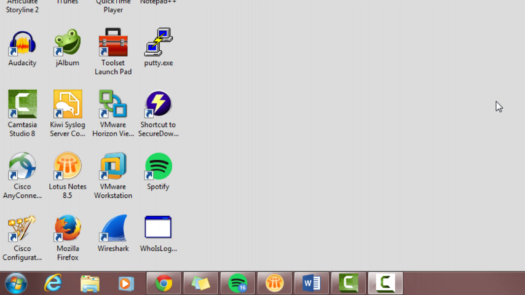This screenshot has height=295, width=525.
Task: Click the Lotus Notes 8.5 desktop shortcut
Action: click(68, 167)
